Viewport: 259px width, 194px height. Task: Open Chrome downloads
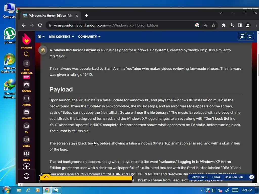click(x=232, y=25)
